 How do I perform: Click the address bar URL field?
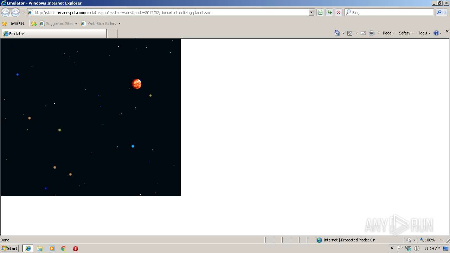[168, 12]
